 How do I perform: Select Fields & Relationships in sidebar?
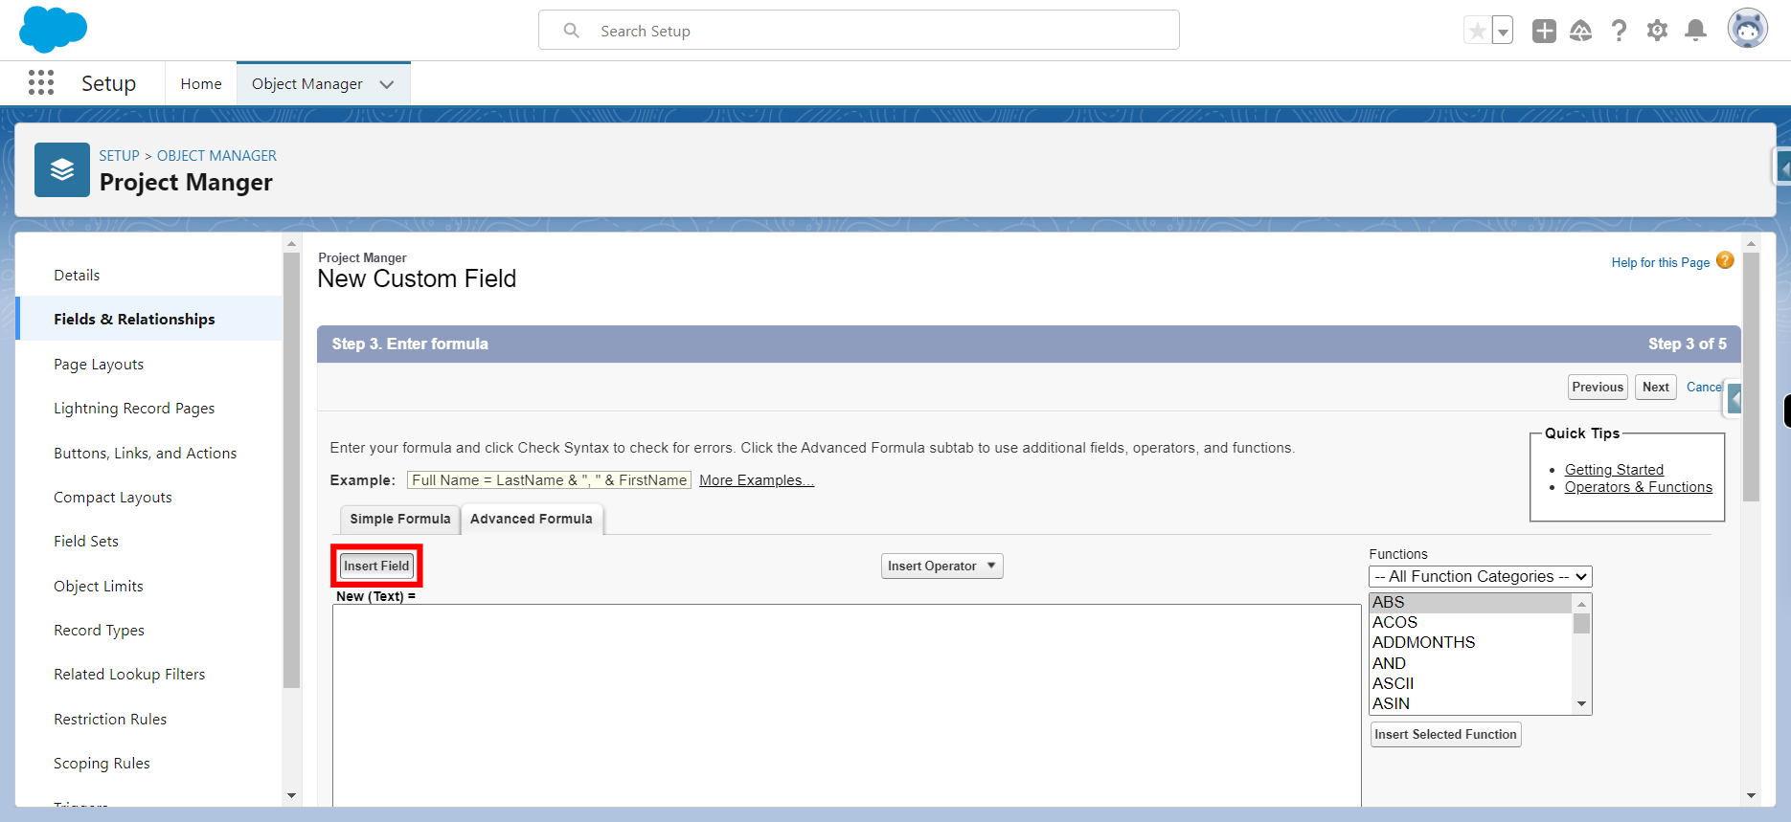pos(134,319)
